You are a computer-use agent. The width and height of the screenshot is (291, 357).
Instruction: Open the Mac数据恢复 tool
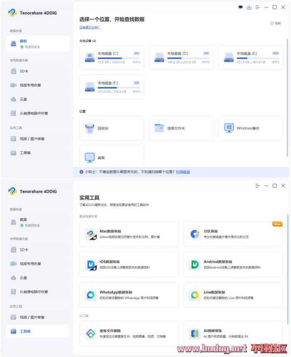[129, 234]
